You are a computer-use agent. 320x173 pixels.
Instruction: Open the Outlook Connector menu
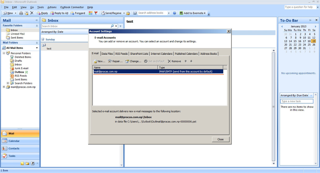(72, 7)
